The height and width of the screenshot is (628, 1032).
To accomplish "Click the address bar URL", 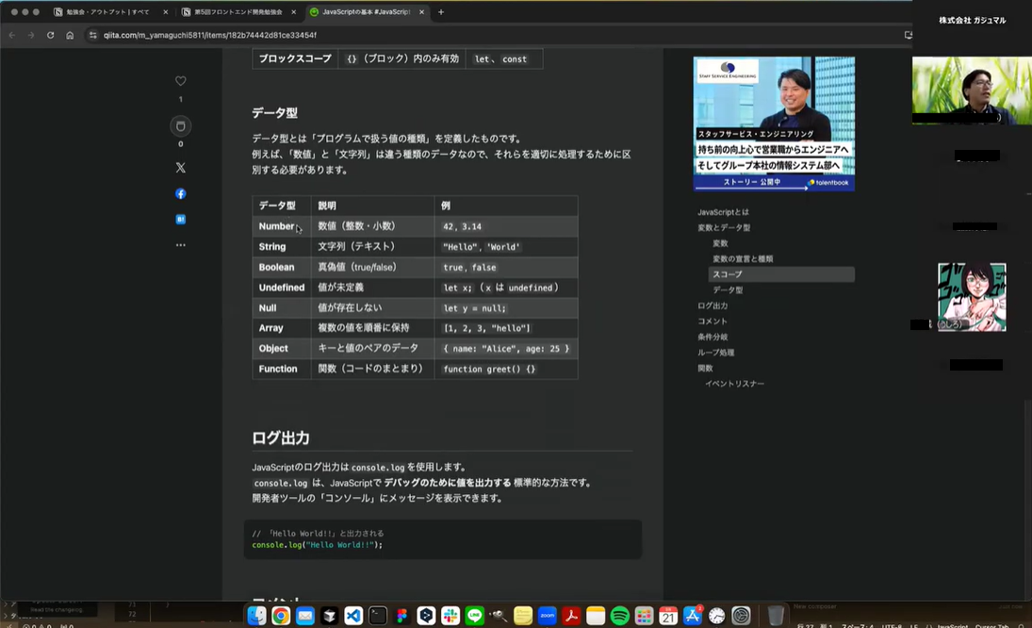I will tap(210, 35).
